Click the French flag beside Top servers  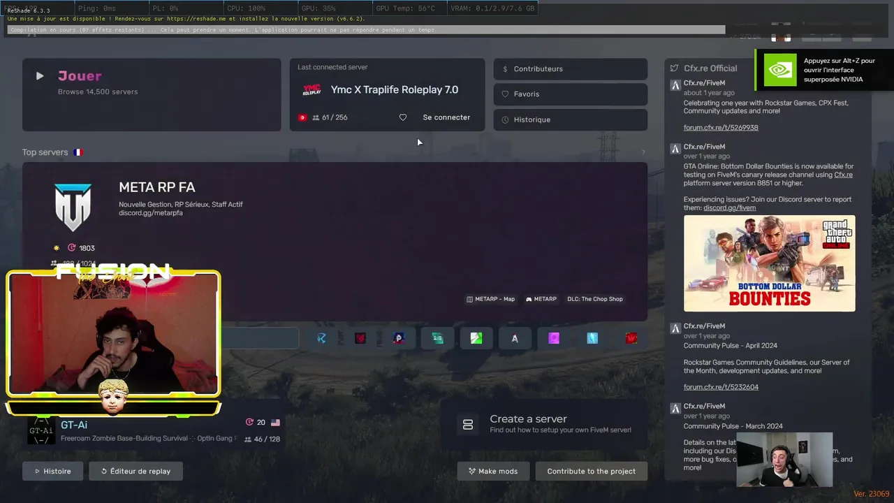click(78, 152)
